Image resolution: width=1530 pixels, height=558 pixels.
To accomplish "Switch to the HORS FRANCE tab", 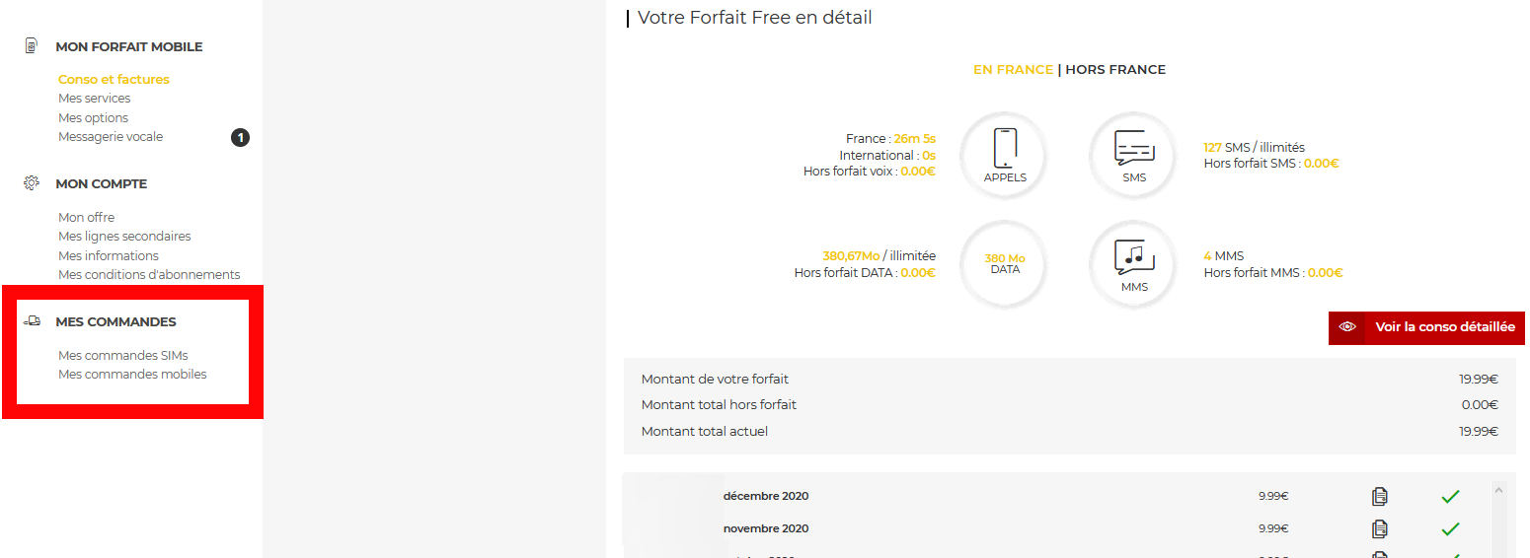I will [1115, 70].
